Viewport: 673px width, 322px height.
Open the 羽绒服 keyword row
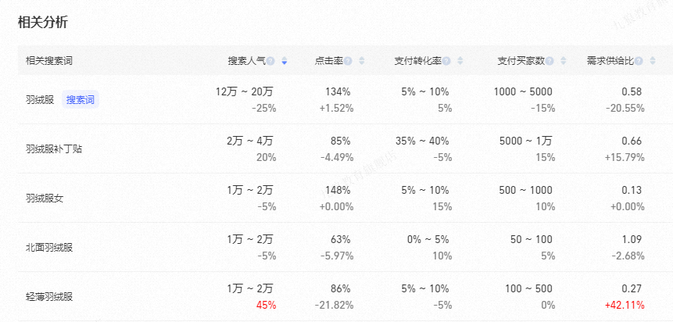[x=39, y=99]
